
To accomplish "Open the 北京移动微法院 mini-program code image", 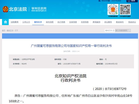I will pos(113,10).
